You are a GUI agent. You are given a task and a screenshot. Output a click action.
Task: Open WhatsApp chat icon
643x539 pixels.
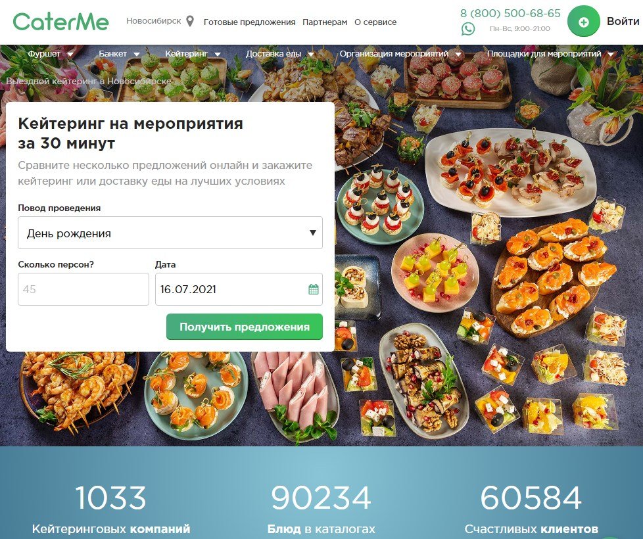468,29
